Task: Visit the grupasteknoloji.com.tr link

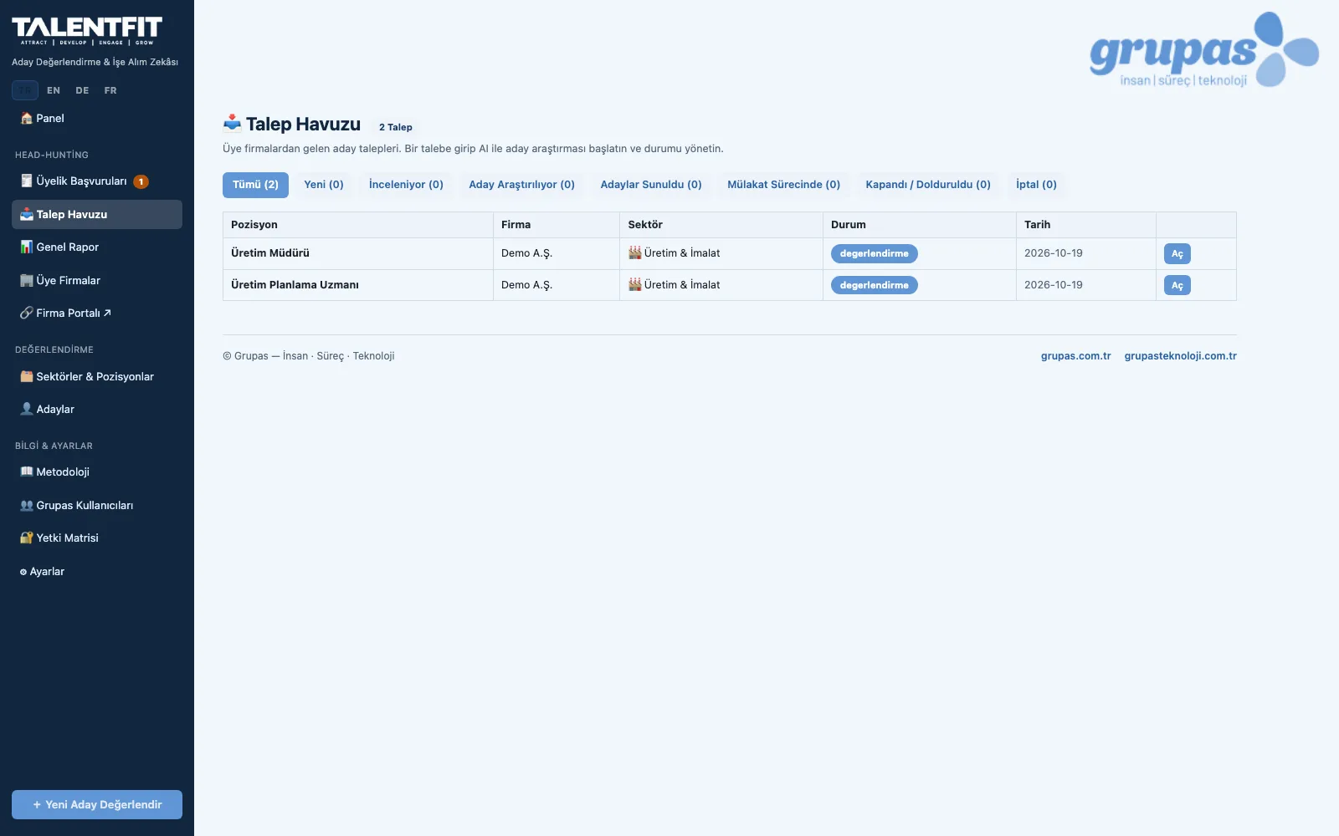Action: [x=1180, y=356]
